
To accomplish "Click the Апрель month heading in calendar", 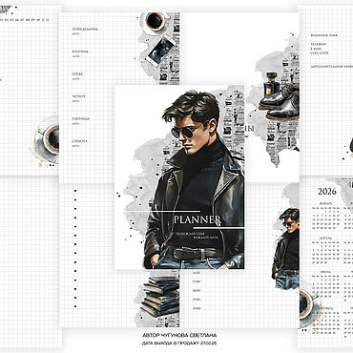I will [326, 238].
